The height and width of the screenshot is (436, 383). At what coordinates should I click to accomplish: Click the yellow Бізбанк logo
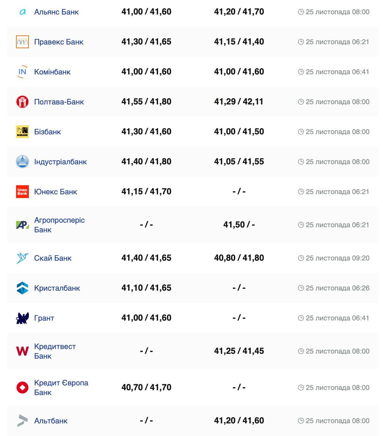[22, 132]
